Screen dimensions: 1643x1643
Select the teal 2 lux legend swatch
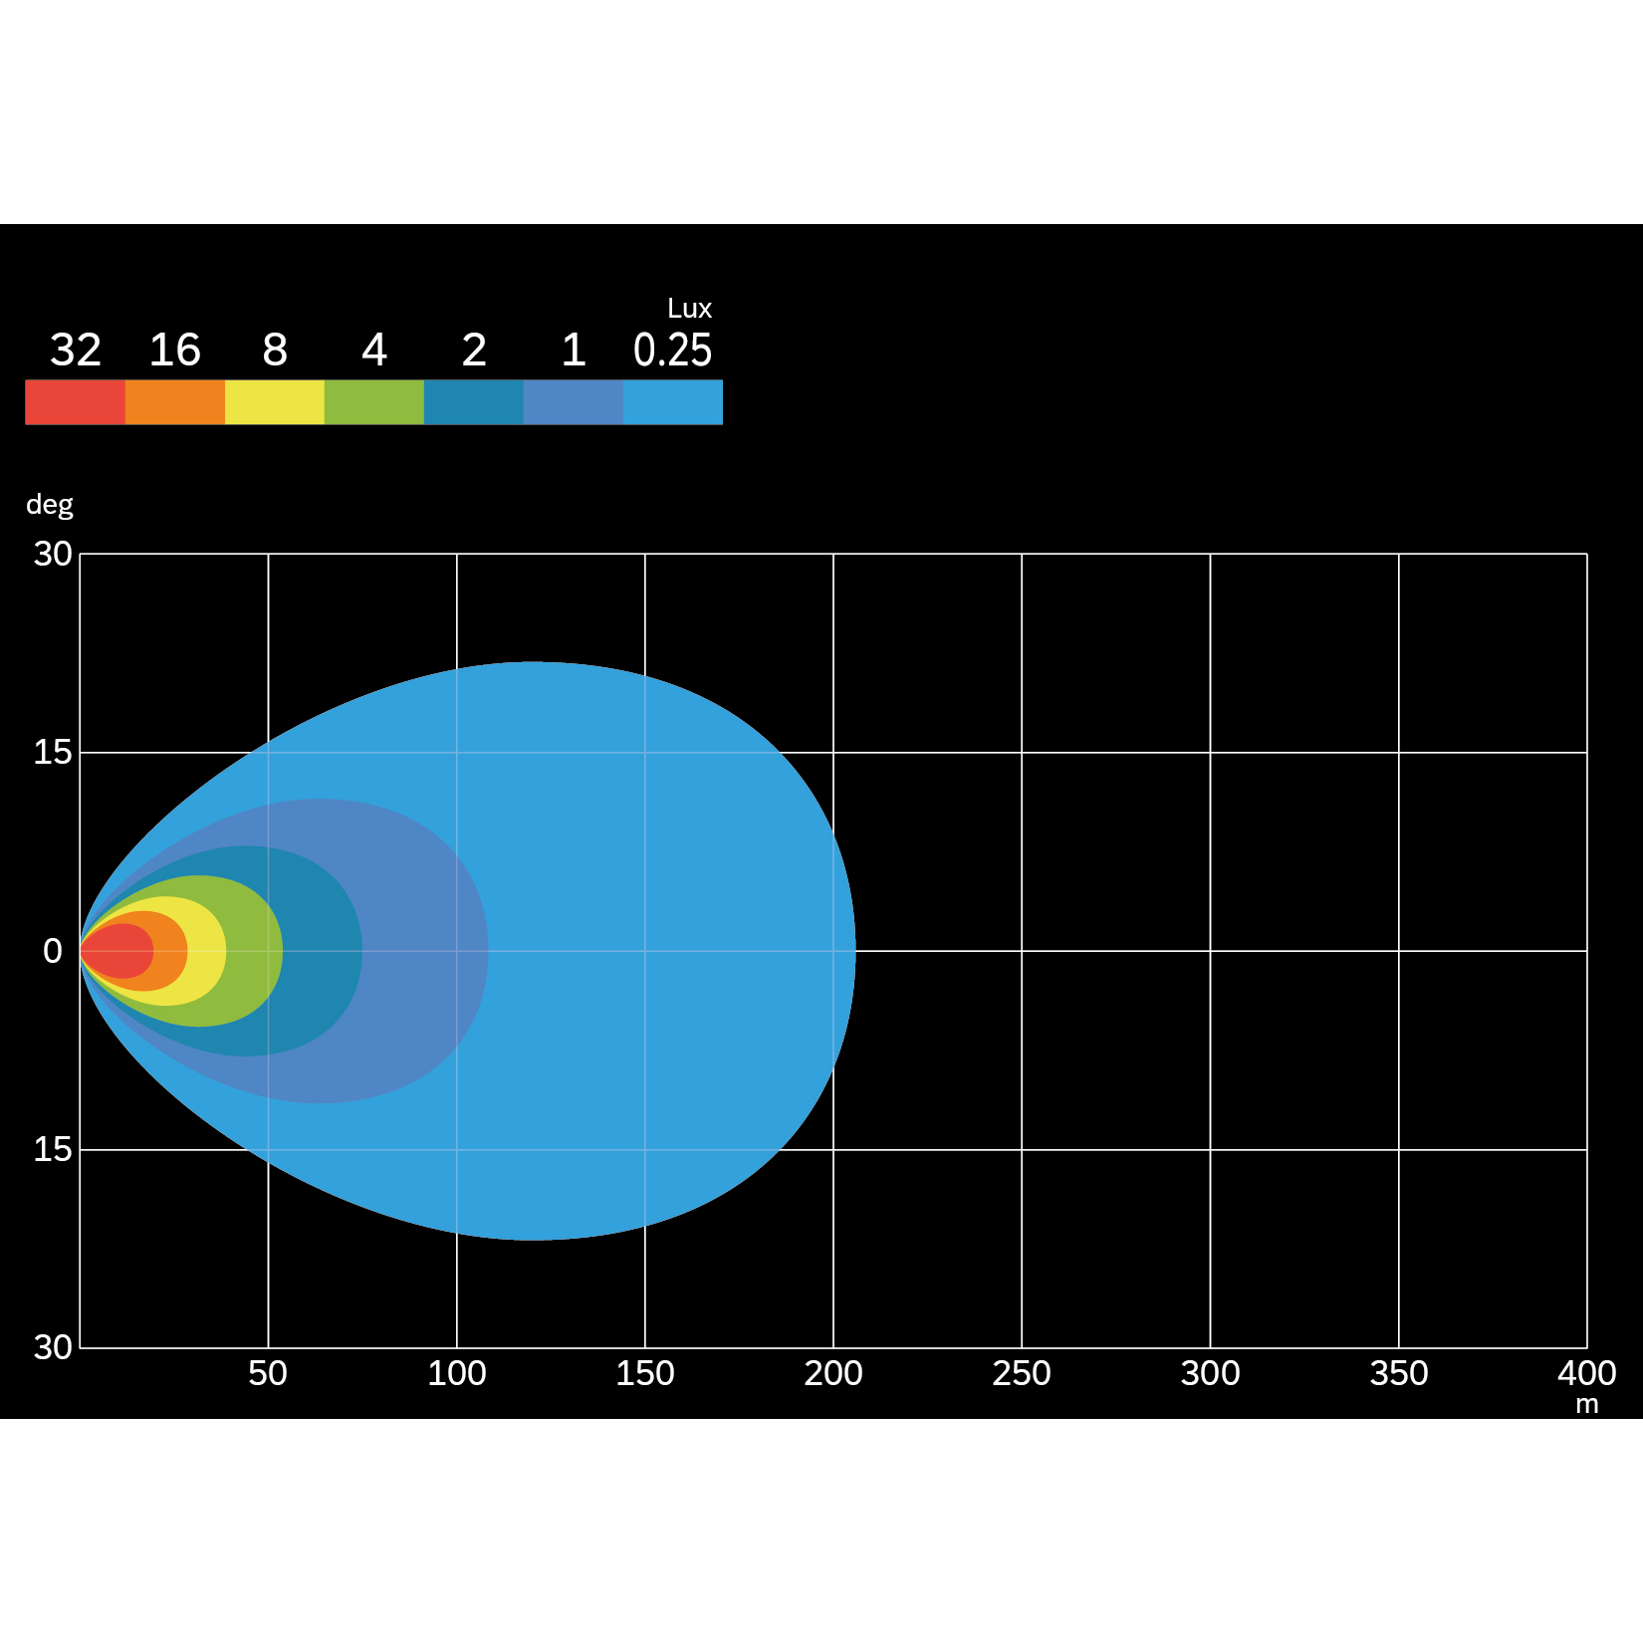(473, 402)
